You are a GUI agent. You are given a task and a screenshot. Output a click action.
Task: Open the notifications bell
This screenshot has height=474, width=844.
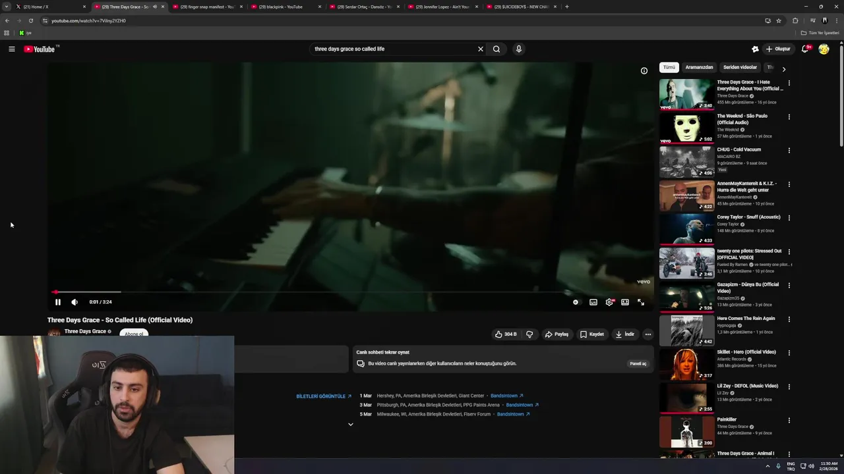(805, 49)
